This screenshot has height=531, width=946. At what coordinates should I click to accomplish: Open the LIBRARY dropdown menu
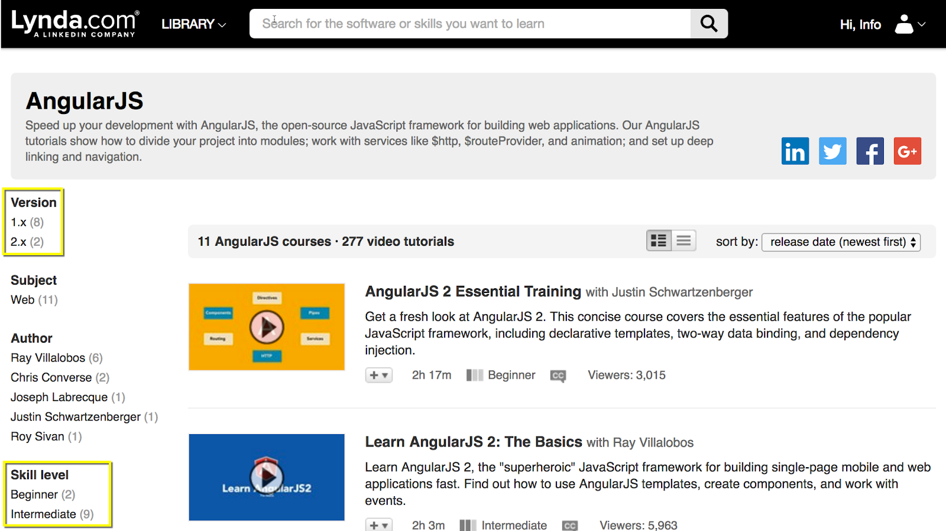click(193, 24)
